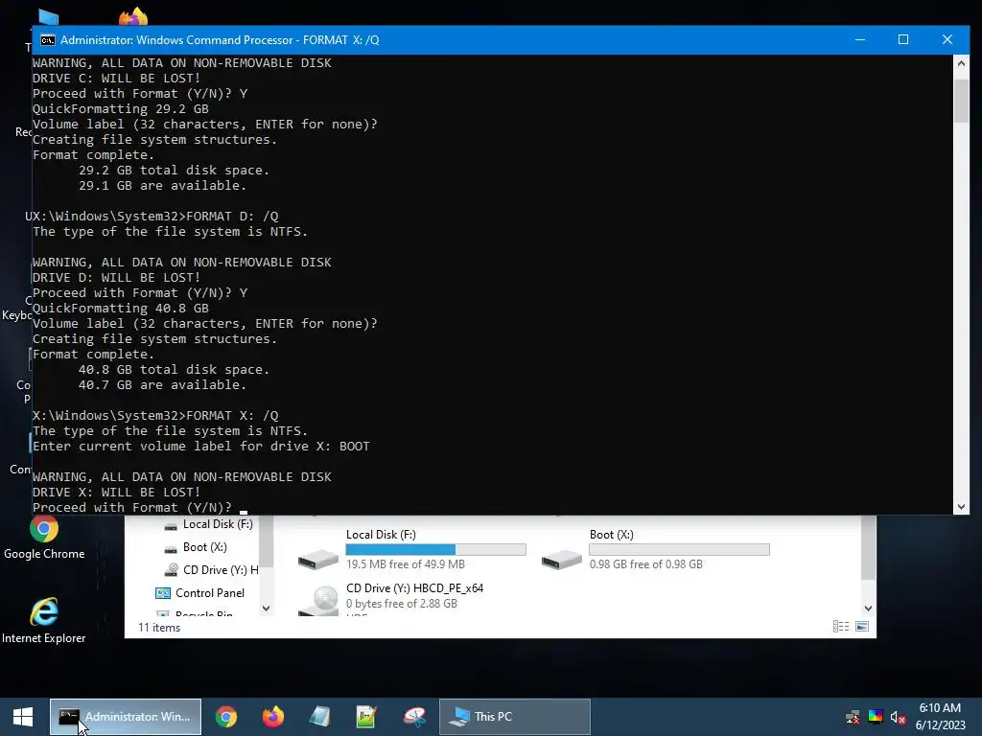Image resolution: width=982 pixels, height=736 pixels.
Task: Open Google Chrome desktop shortcut
Action: coord(44,538)
